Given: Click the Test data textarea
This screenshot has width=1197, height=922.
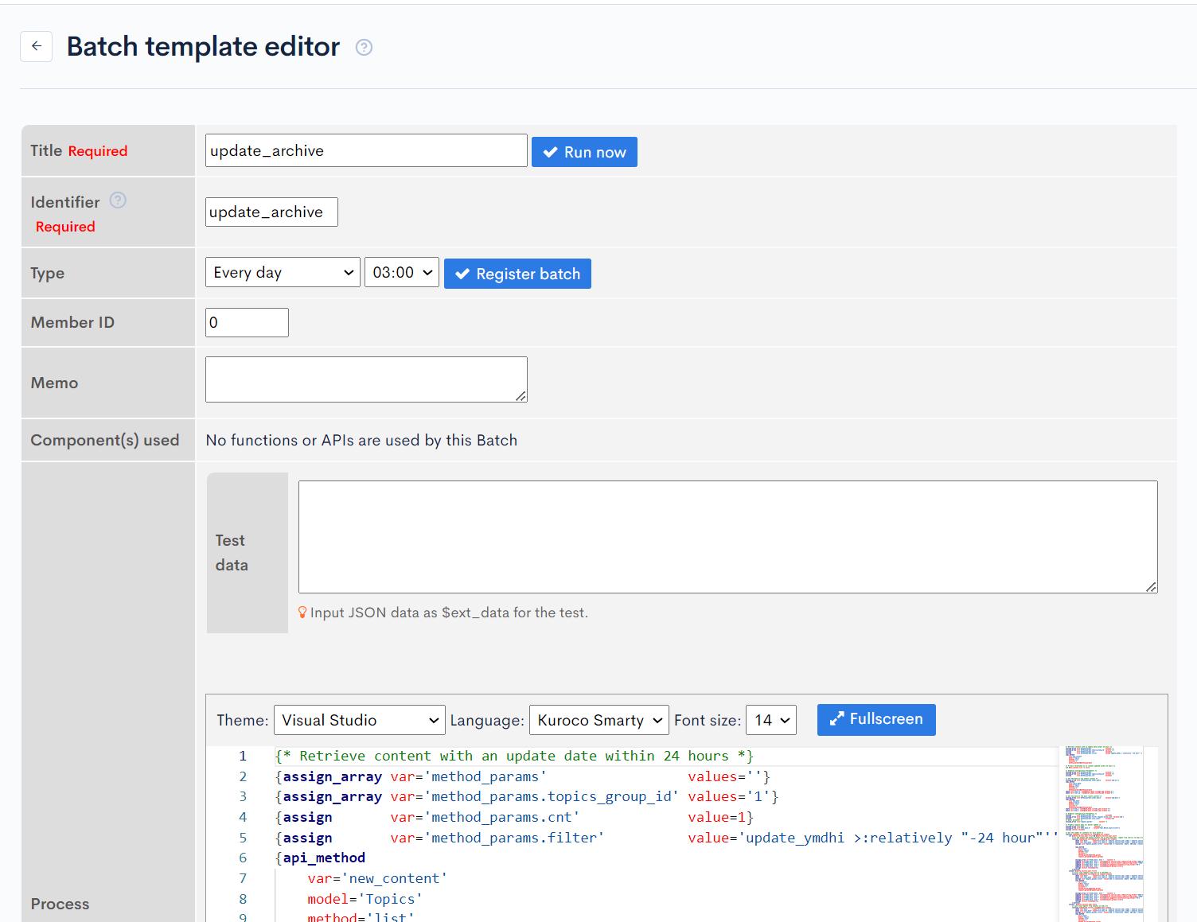Looking at the screenshot, I should (727, 535).
